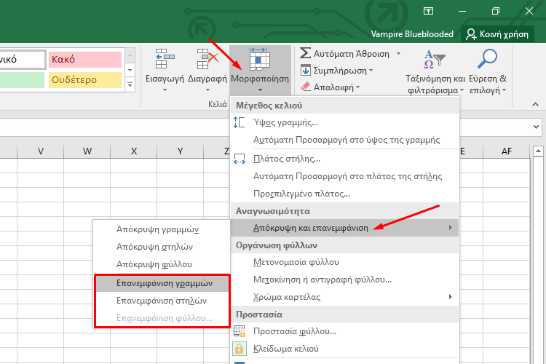Select Επανεμφάνιση γραμμών in submenu
546x364 pixels.
coord(162,283)
